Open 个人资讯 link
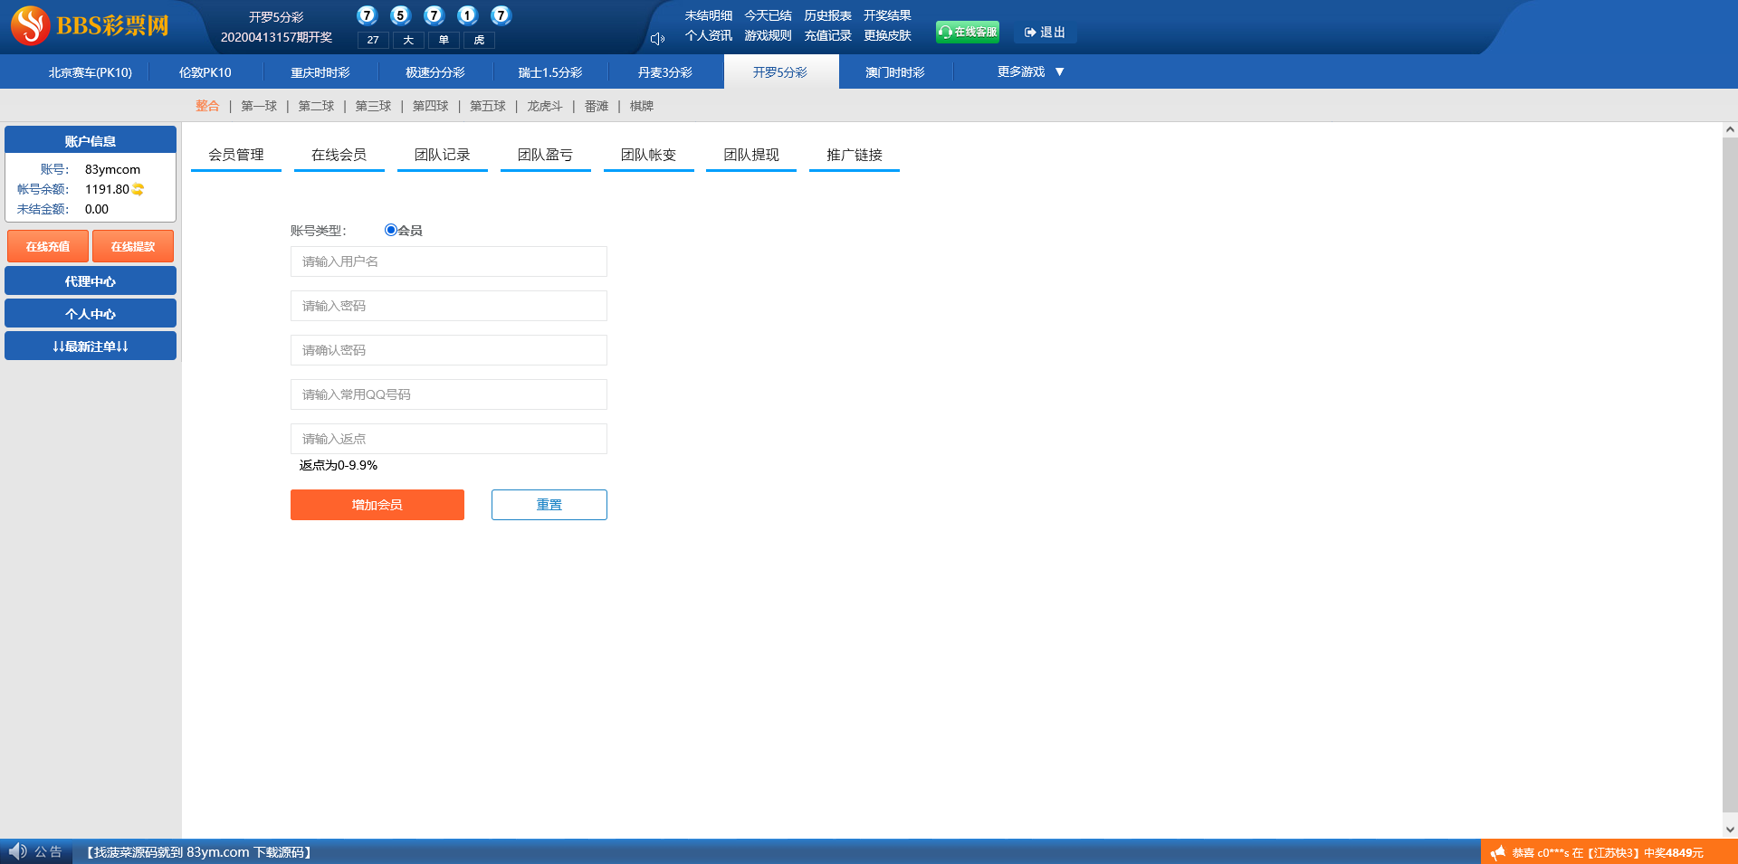 pyautogui.click(x=709, y=35)
